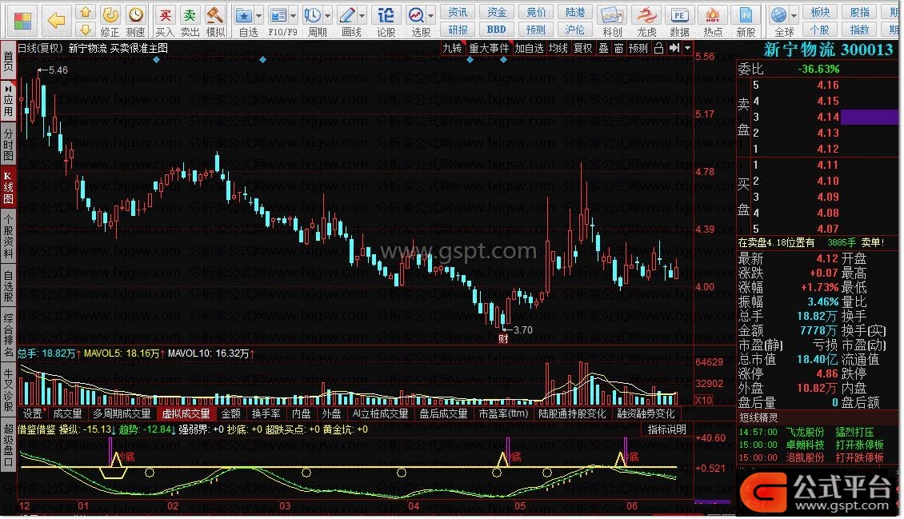This screenshot has width=904, height=519.
Task: Open the 分时图 sidebar tab
Action: 8,144
